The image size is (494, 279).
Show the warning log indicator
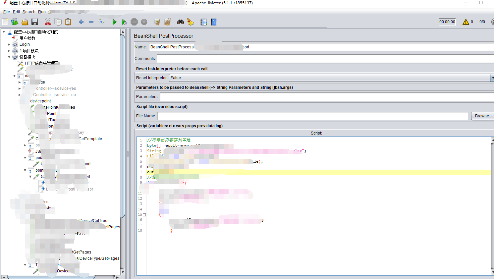(x=466, y=22)
